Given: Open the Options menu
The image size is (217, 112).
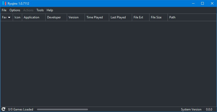Looking at the screenshot, I should 15,10.
